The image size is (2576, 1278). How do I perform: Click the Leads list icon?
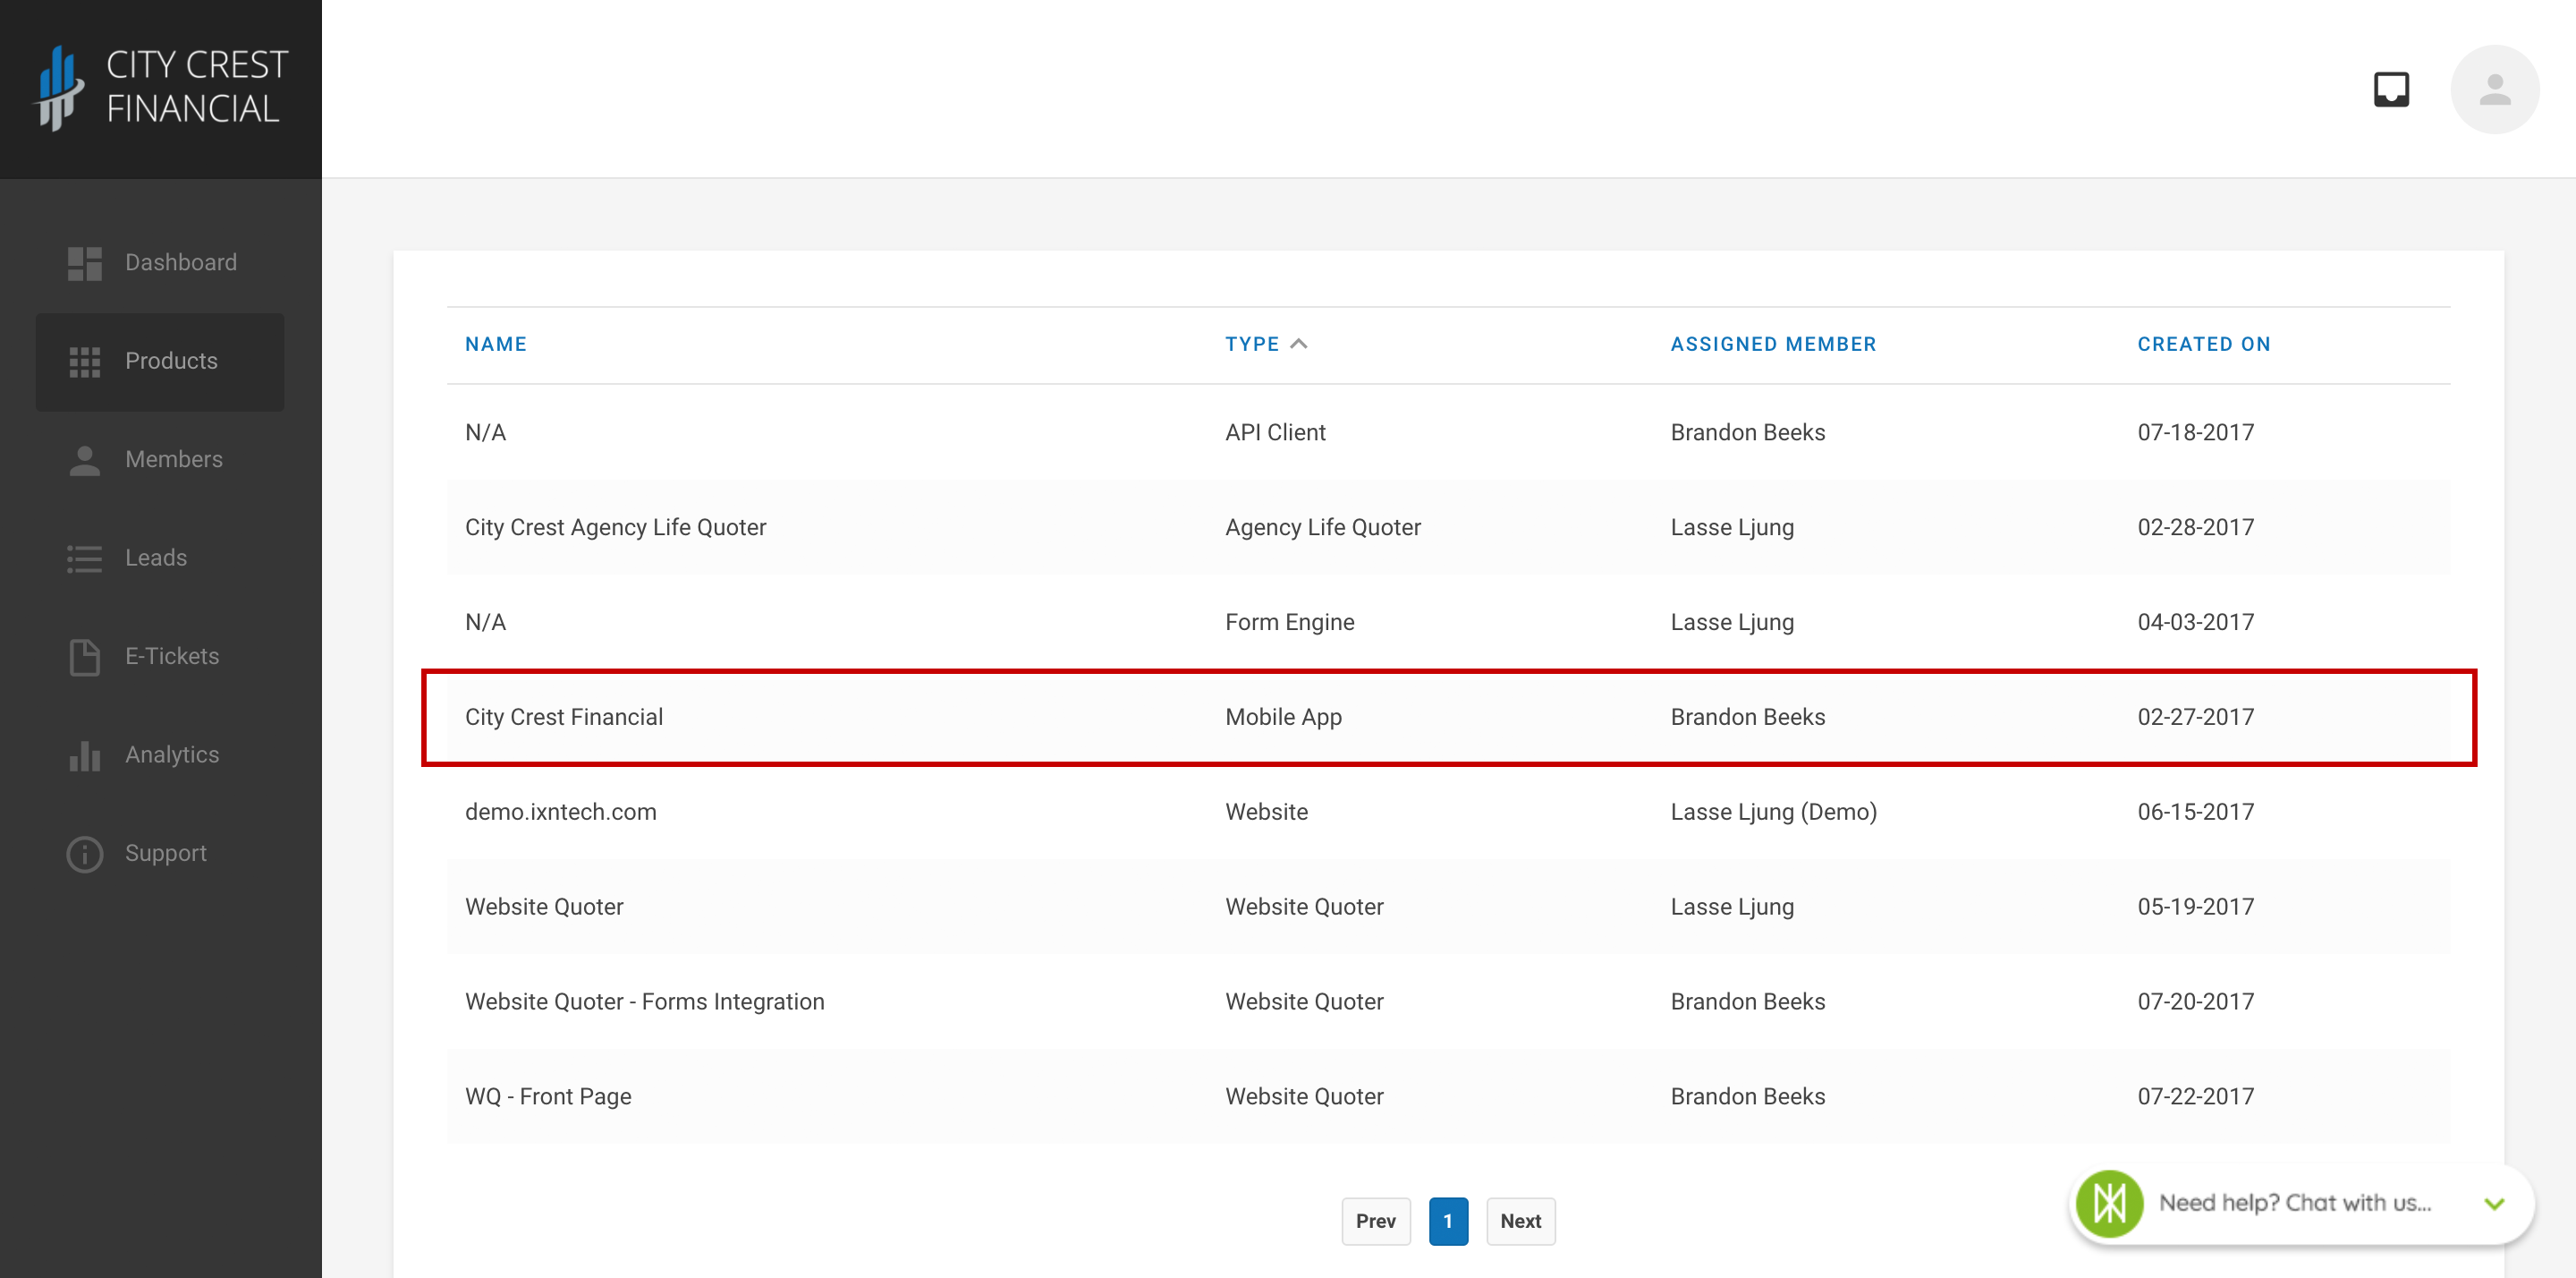coord(85,558)
